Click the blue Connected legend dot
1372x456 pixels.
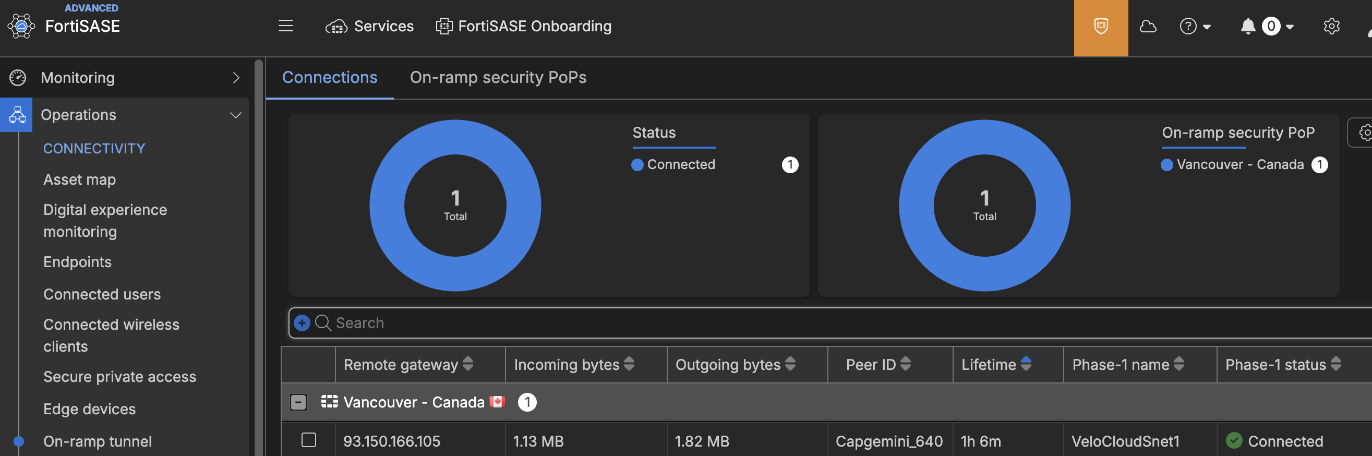coord(637,165)
